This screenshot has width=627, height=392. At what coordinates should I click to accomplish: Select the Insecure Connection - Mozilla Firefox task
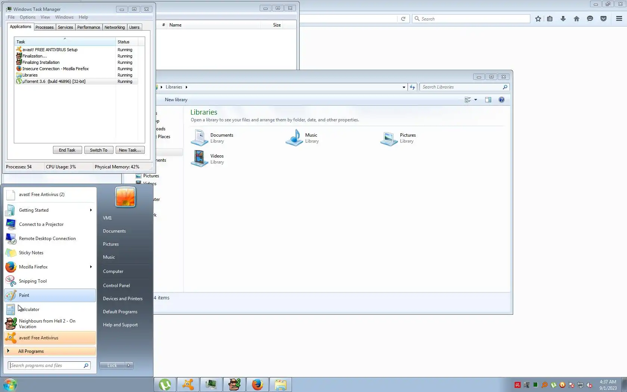click(76, 69)
